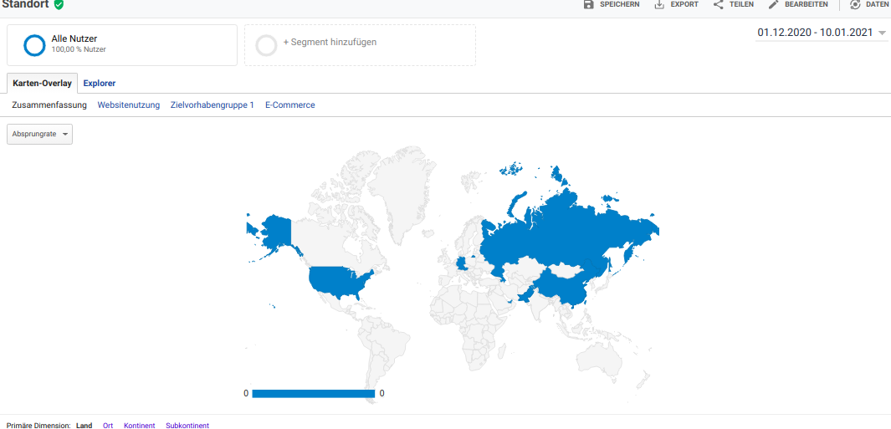Click the BEARBEITEN label
This screenshot has height=429, width=891.
tap(807, 4)
